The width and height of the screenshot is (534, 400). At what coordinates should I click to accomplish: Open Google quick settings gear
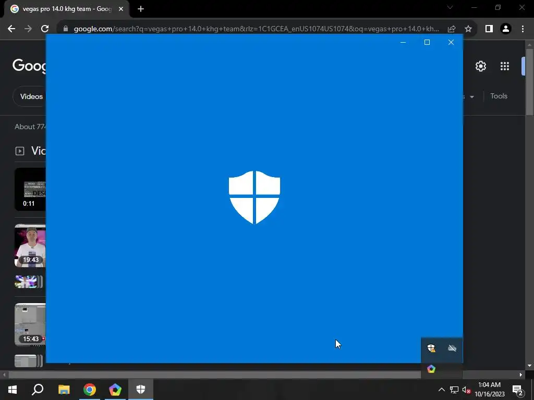point(480,66)
